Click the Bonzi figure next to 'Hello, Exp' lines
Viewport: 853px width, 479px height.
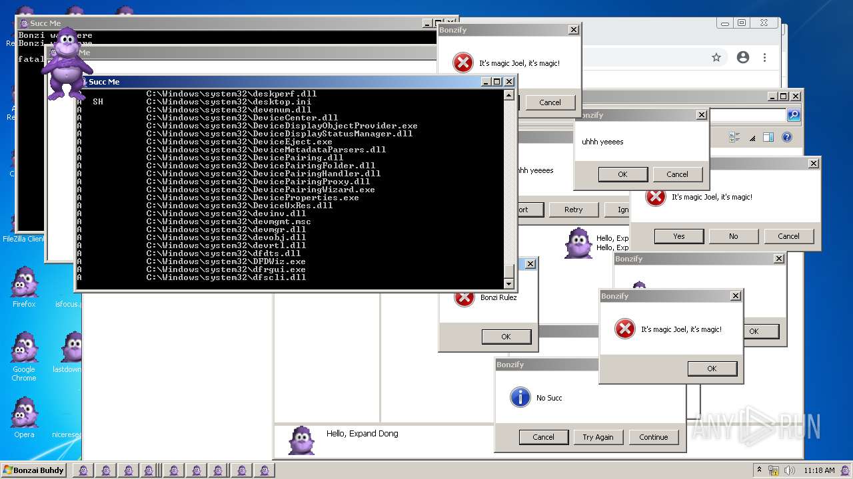[578, 243]
